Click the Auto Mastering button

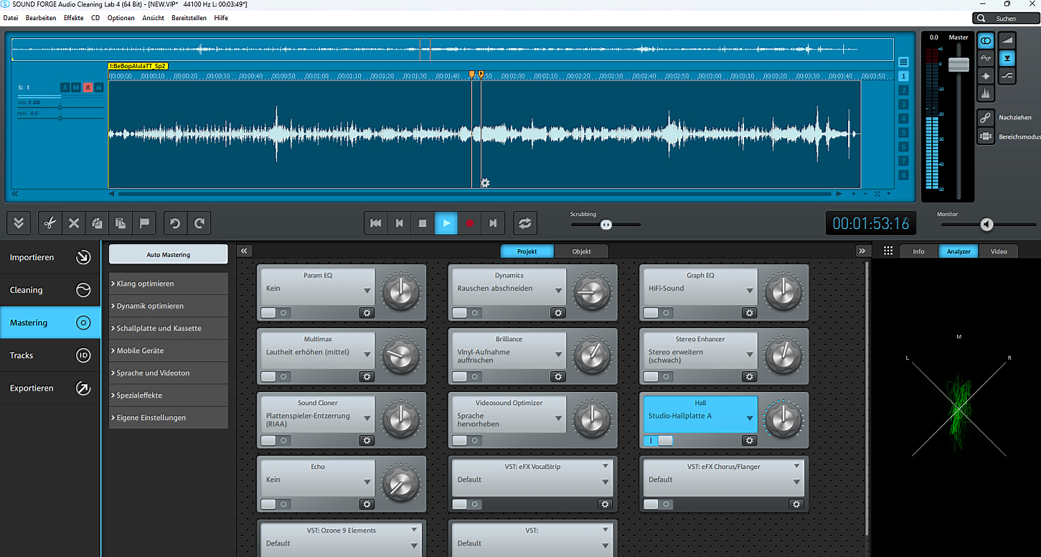tap(168, 255)
